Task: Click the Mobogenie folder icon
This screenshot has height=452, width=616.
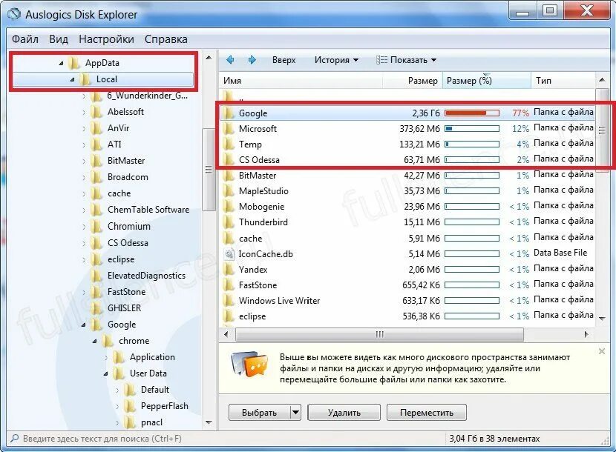Action: pyautogui.click(x=229, y=207)
